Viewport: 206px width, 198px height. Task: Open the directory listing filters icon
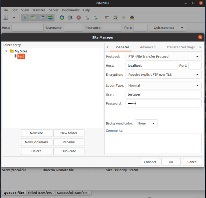tap(107, 18)
